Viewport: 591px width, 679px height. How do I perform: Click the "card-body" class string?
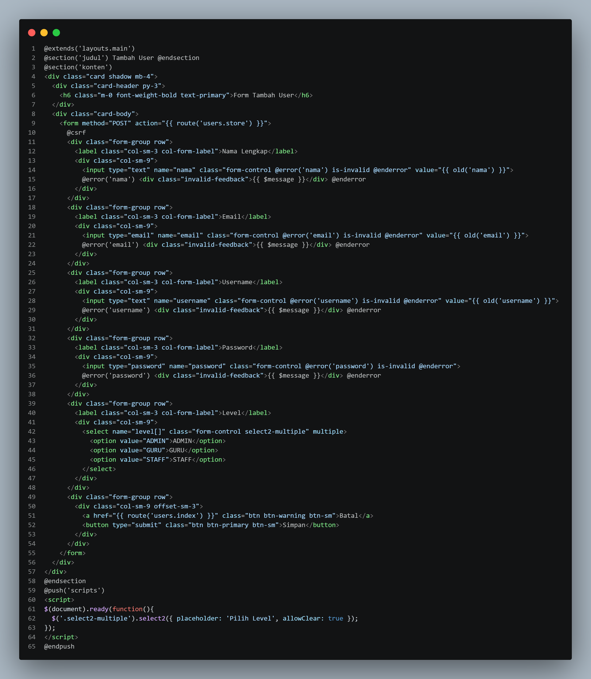pyautogui.click(x=114, y=114)
